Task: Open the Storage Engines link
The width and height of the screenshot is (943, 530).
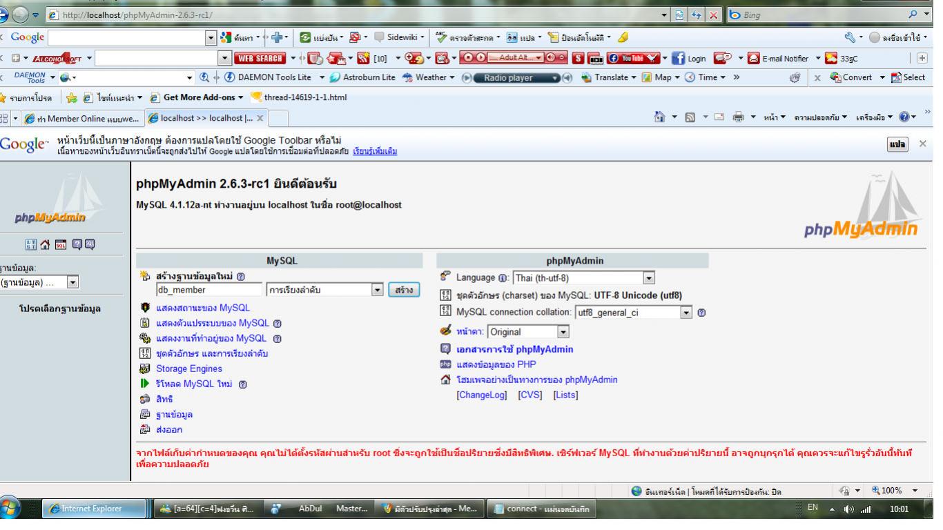Action: (x=189, y=369)
